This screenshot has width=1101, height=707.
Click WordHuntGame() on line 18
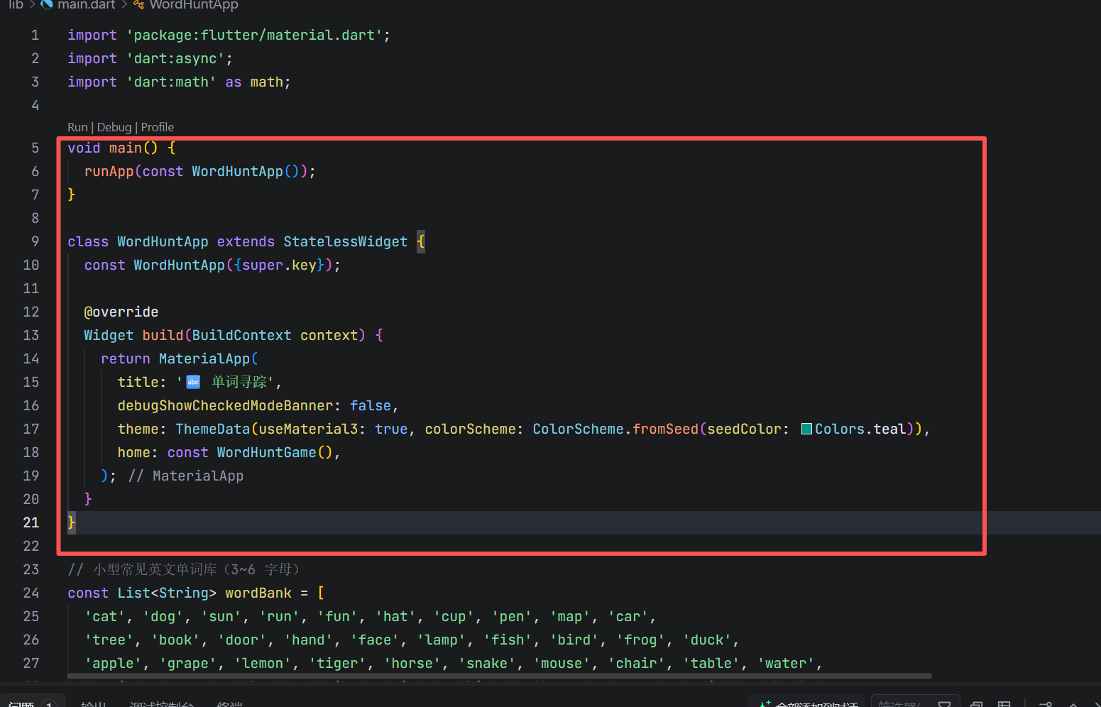point(274,452)
